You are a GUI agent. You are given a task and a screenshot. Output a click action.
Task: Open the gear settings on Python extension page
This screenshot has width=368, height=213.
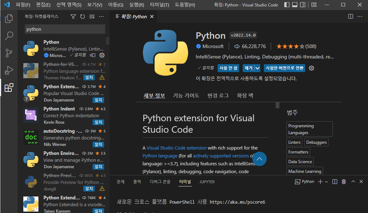pyautogui.click(x=311, y=68)
